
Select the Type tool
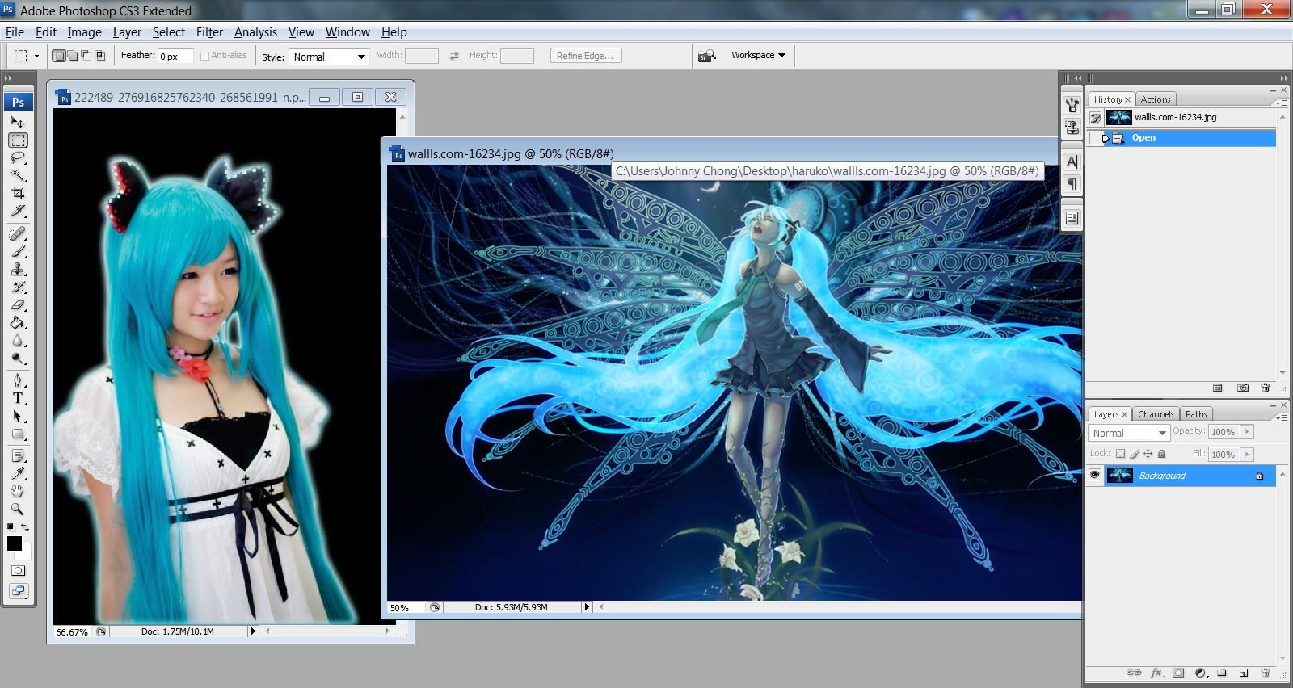click(x=18, y=399)
